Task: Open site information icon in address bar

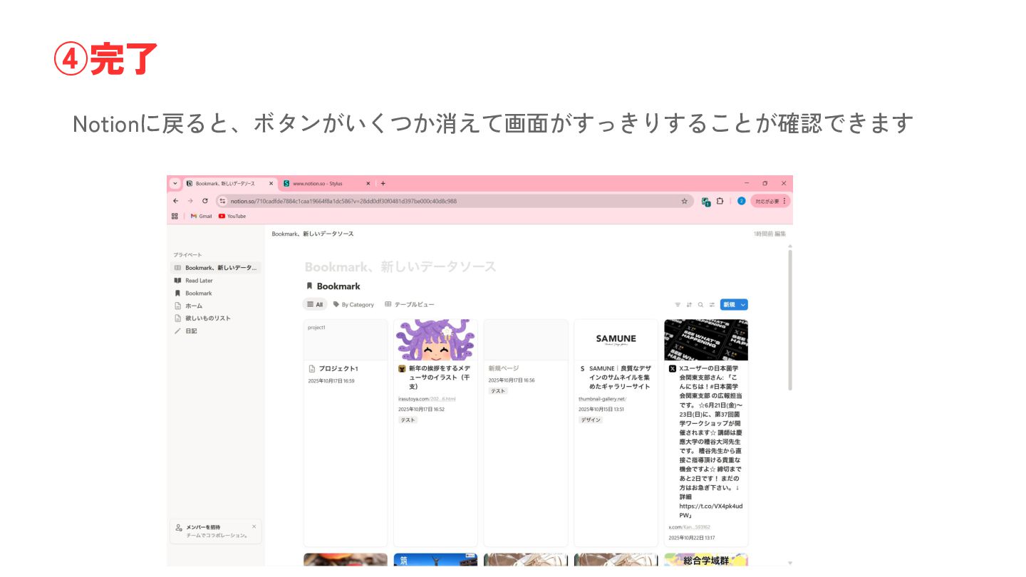Action: click(x=222, y=201)
